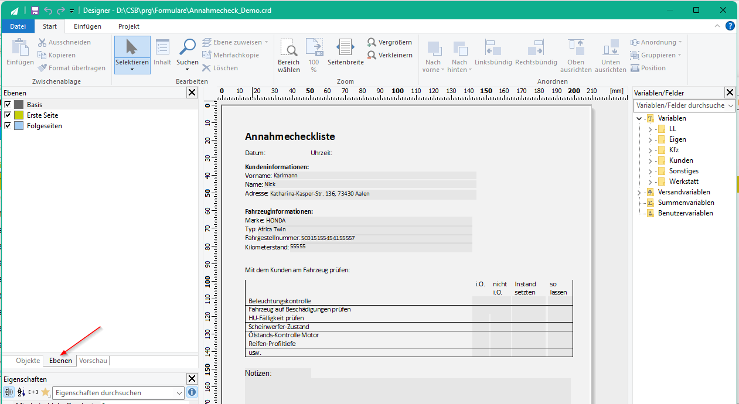
Task: Switch to the Ebenen tab
Action: (x=60, y=361)
